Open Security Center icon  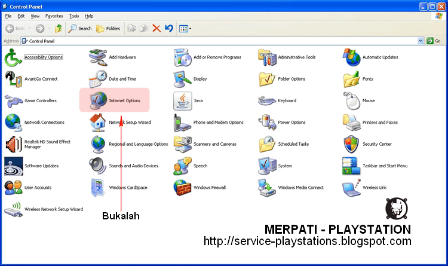click(351, 144)
